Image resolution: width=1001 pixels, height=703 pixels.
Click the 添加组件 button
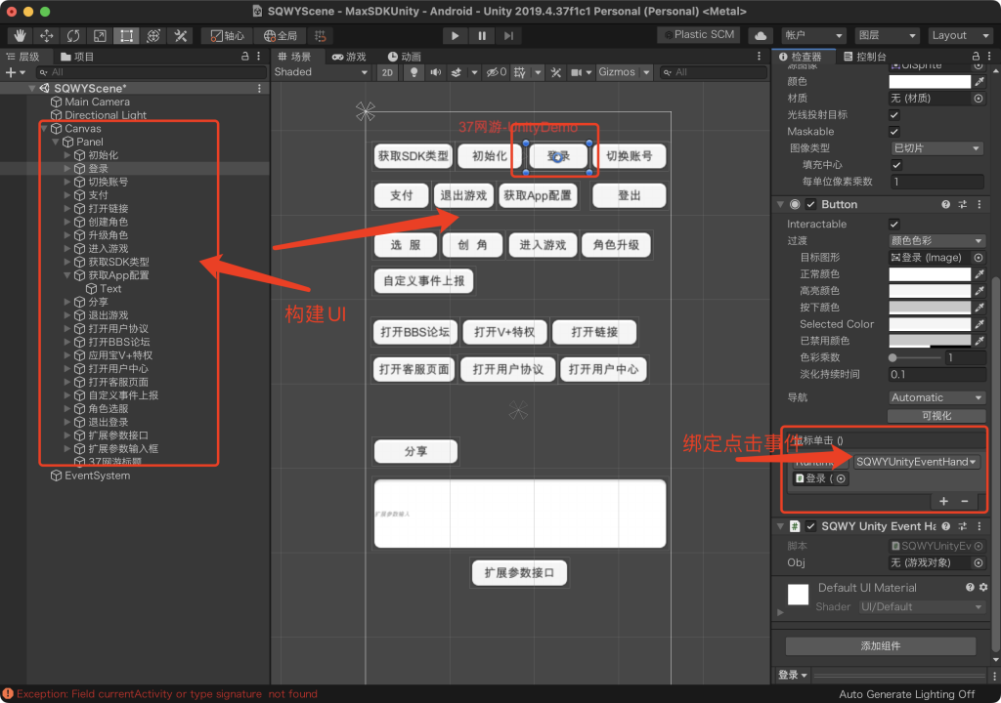tap(881, 646)
